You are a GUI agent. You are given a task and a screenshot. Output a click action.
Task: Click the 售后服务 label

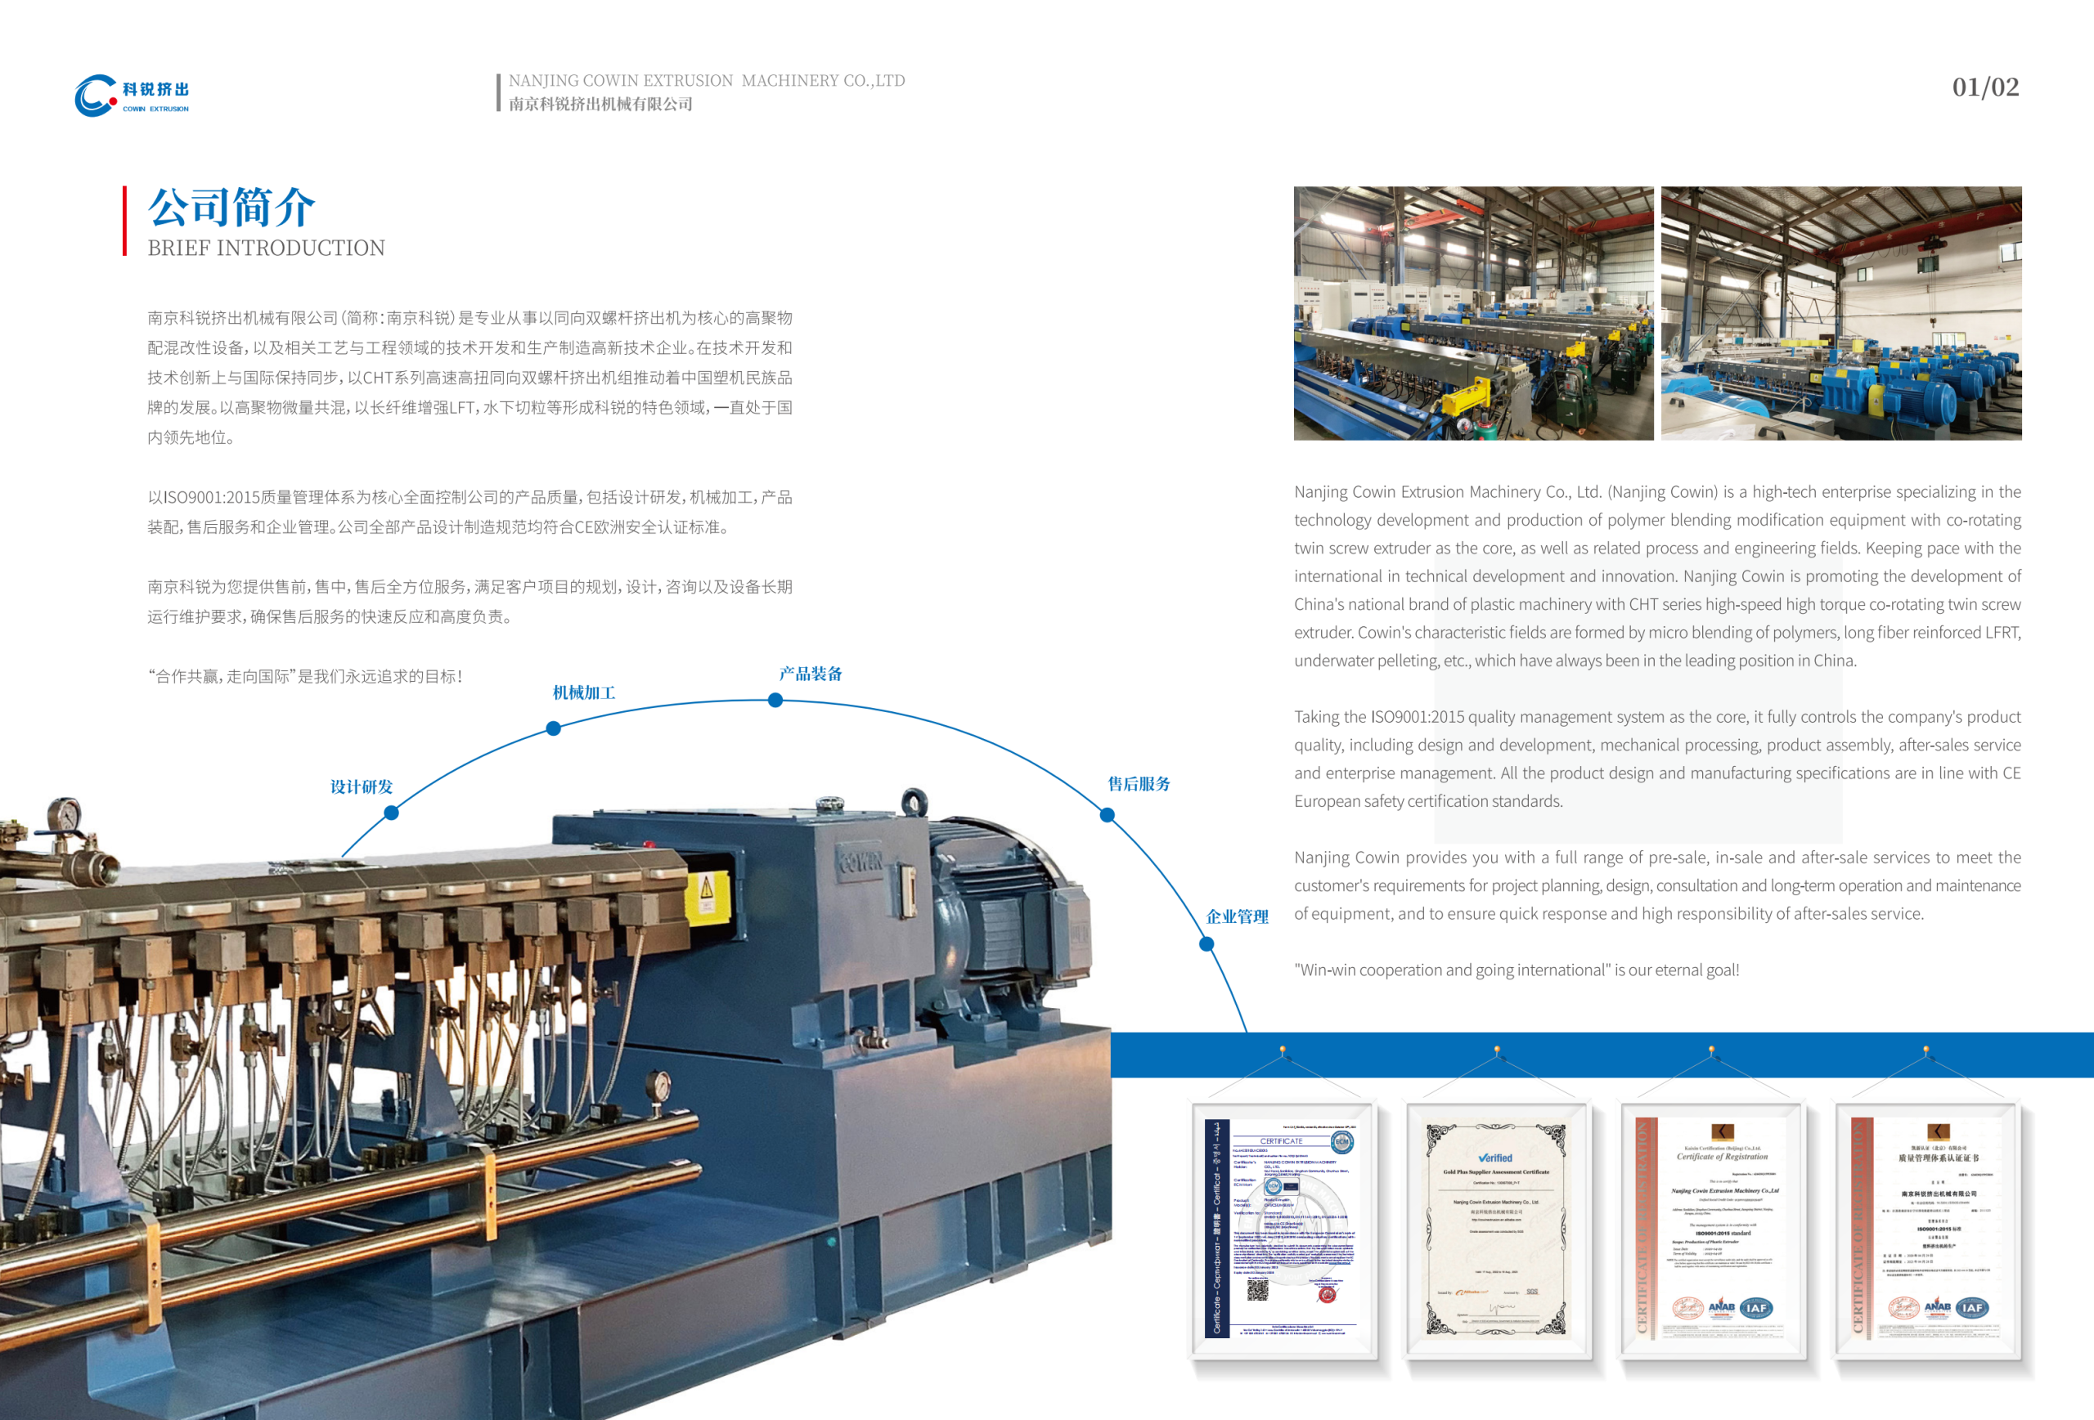point(1138,783)
